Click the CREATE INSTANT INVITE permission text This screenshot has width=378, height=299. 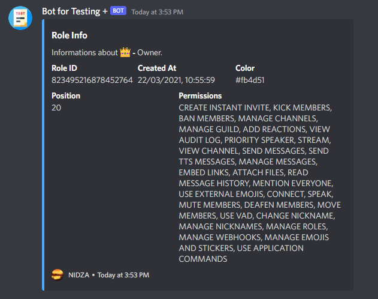click(x=224, y=107)
